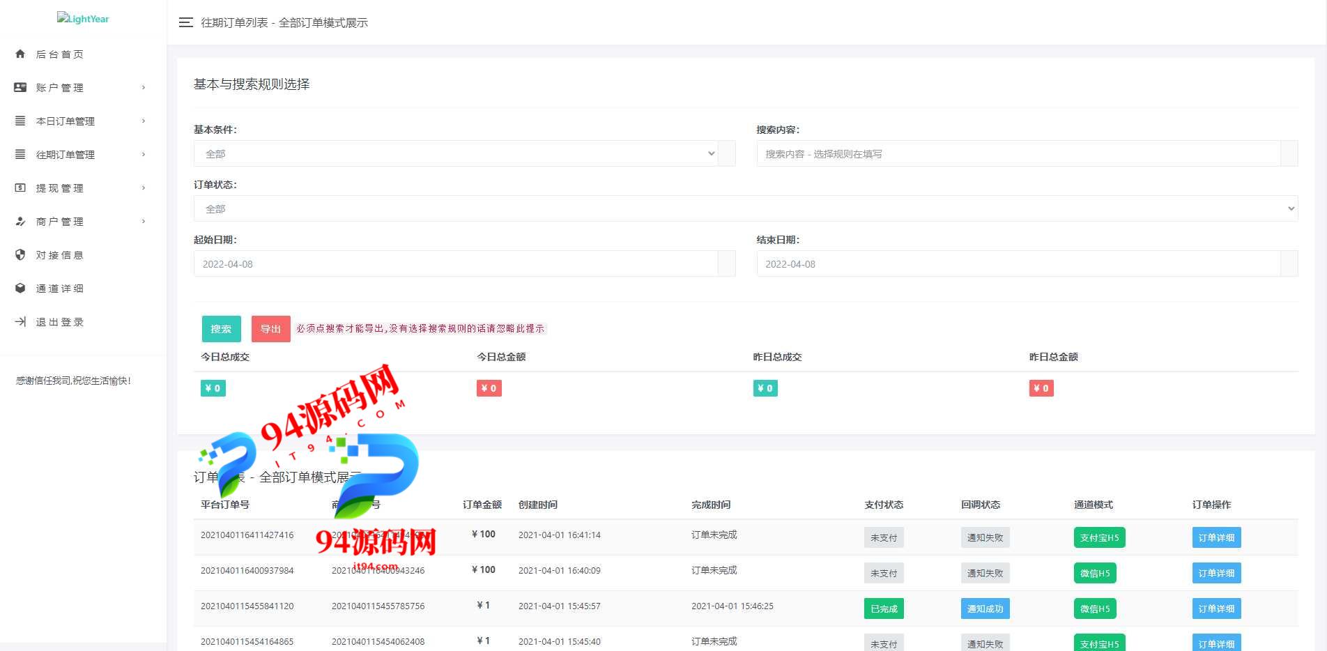
Task: Click completion time 2021-04-01 15:46:25
Action: coord(732,606)
